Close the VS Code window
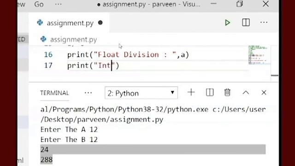Image resolution: width=295 pixels, height=166 pixels. (x=265, y=4)
